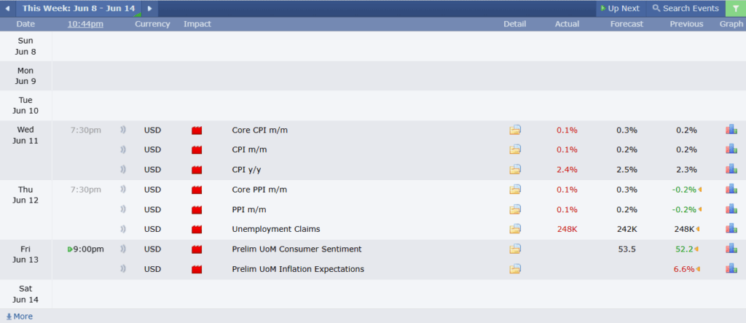Open detail folder for Core CPI m/m

pos(516,131)
